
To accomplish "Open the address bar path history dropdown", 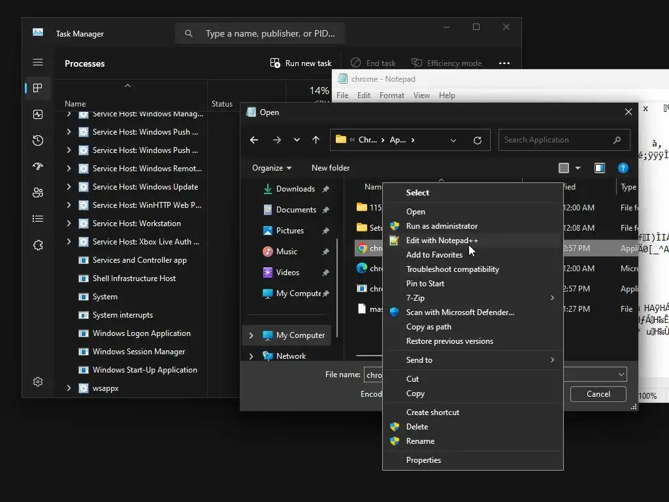I will pos(453,140).
